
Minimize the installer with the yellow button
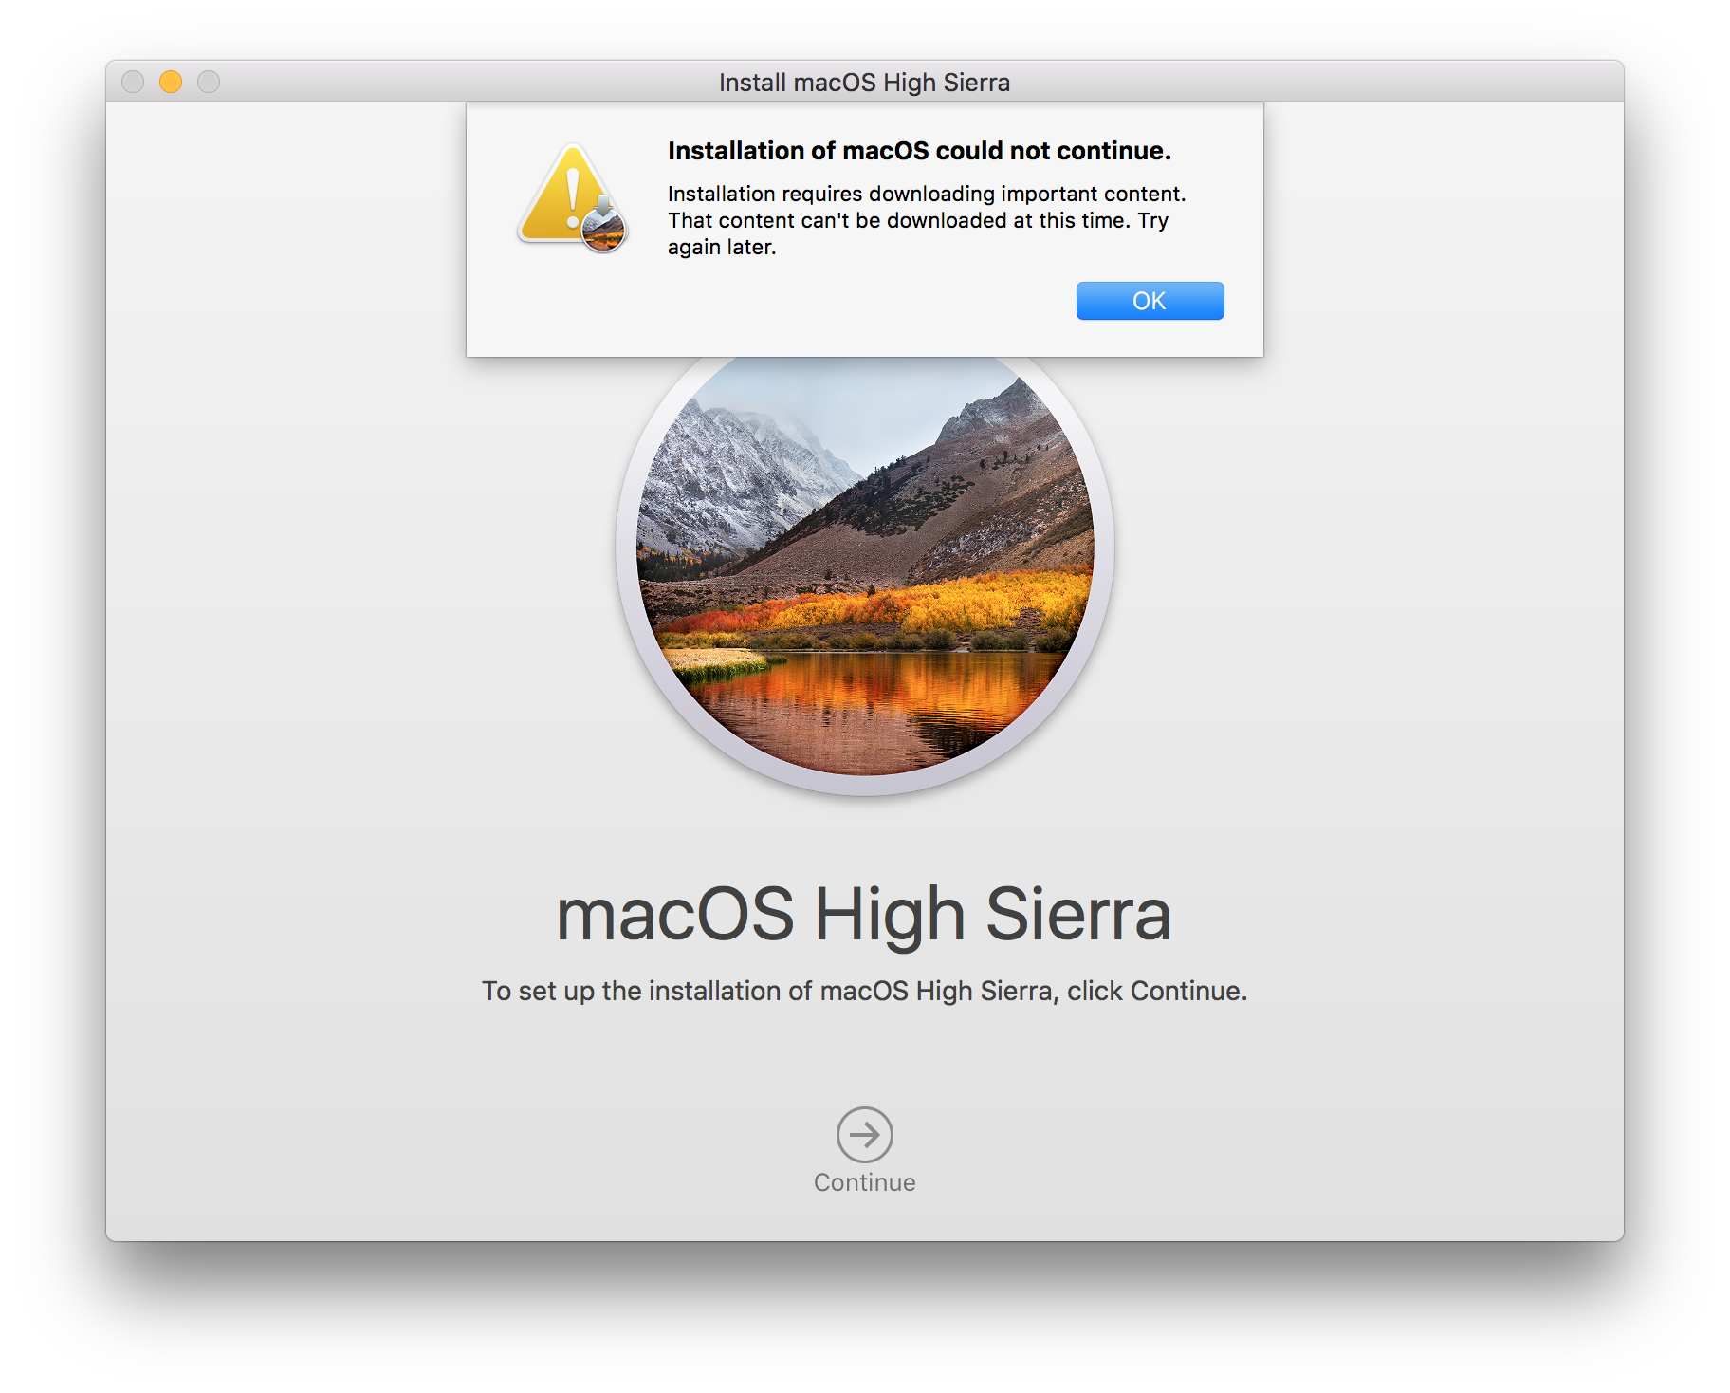(x=171, y=82)
